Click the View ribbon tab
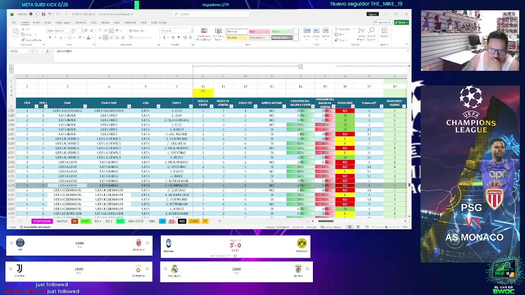525x295 pixels. pyautogui.click(x=117, y=23)
